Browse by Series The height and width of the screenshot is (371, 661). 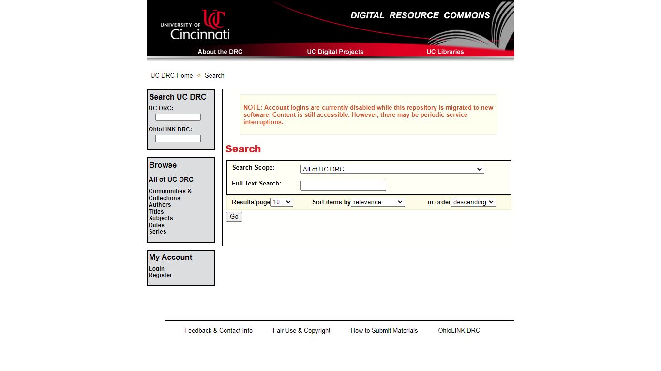(x=157, y=232)
